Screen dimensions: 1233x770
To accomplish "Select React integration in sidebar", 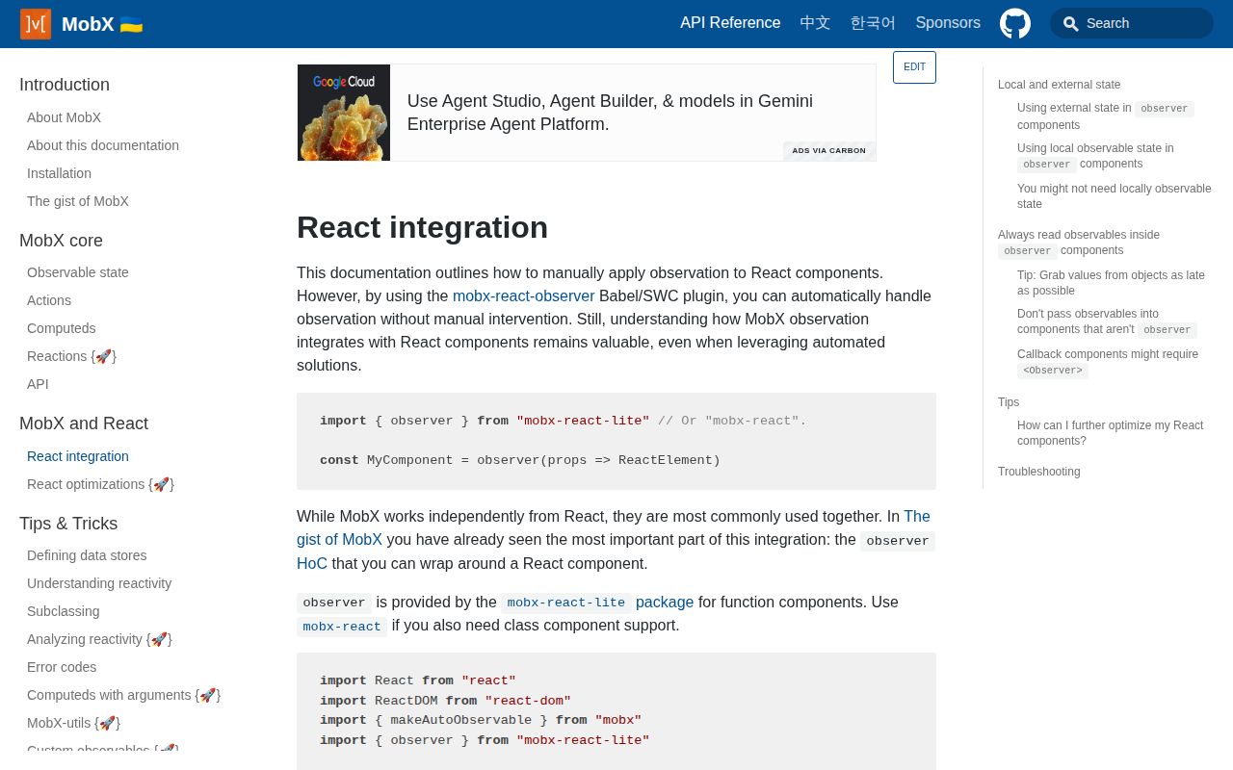I will pyautogui.click(x=78, y=456).
